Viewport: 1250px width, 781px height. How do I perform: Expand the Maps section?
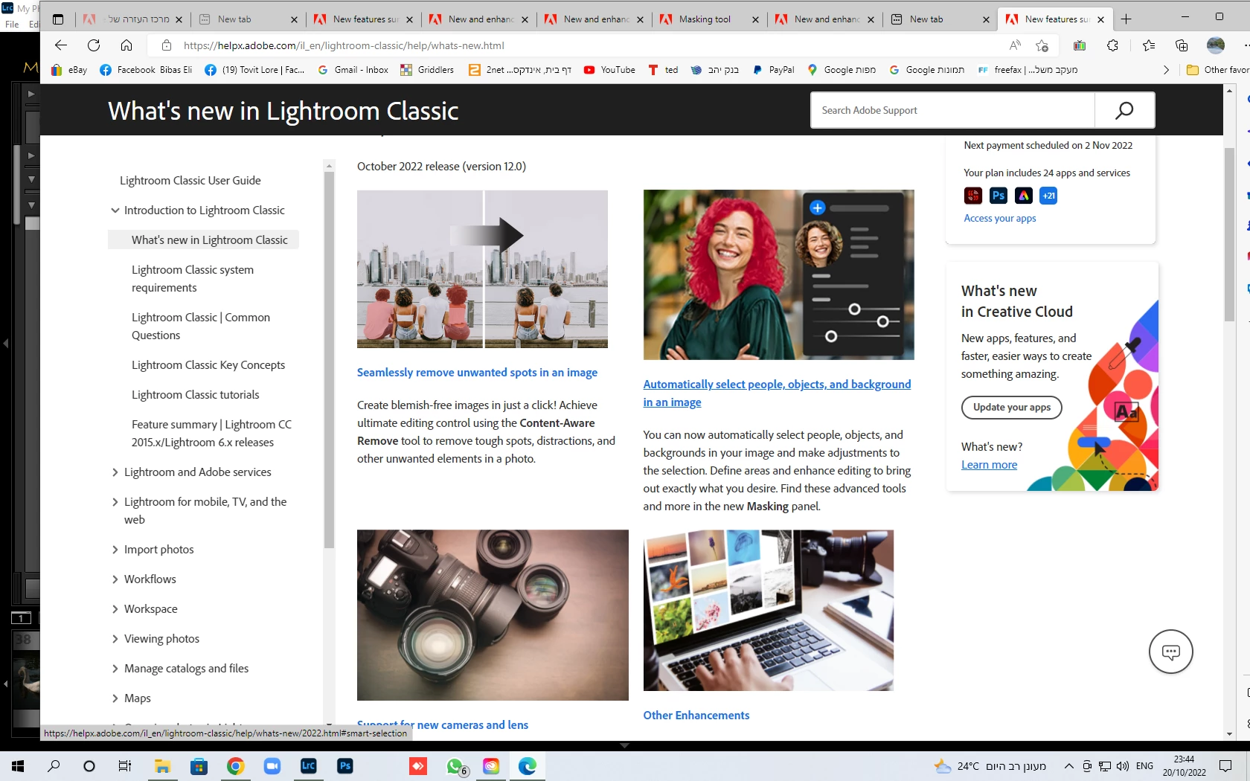pos(115,698)
